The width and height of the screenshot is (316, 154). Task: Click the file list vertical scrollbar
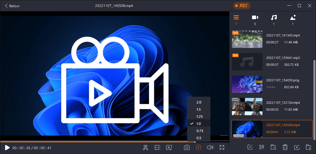[x=314, y=100]
